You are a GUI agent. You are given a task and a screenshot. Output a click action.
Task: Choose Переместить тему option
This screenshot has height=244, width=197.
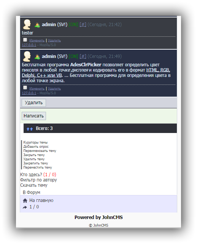[38, 167]
